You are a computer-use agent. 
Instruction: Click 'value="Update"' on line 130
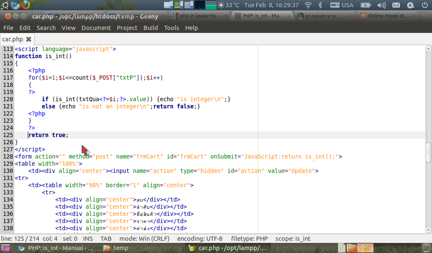[292, 171]
